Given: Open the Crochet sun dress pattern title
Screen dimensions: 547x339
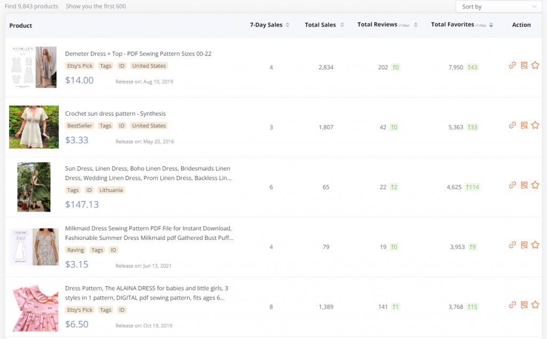Looking at the screenshot, I should [115, 114].
